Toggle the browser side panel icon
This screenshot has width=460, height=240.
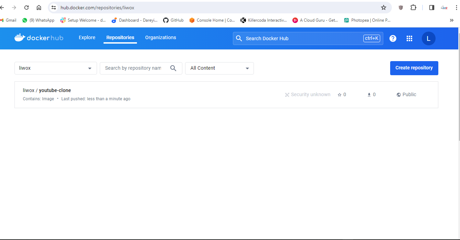pyautogui.click(x=431, y=8)
